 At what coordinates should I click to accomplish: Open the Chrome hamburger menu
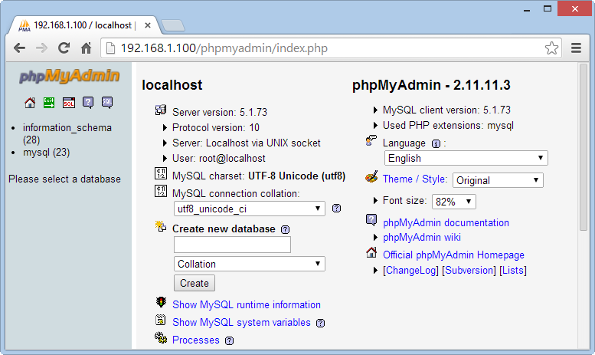click(577, 48)
